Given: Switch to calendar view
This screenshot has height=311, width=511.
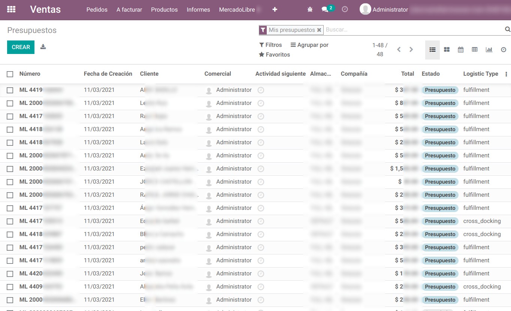Looking at the screenshot, I should [x=461, y=50].
